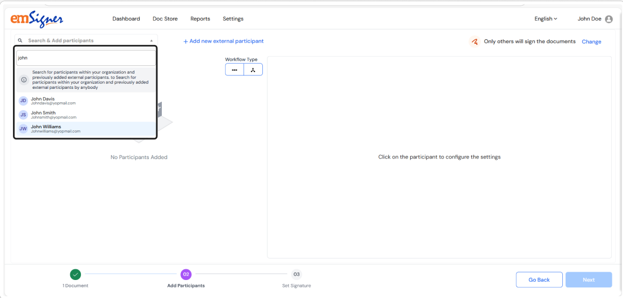Open the Reports menu
Screen dimensions: 623x298
tap(200, 19)
